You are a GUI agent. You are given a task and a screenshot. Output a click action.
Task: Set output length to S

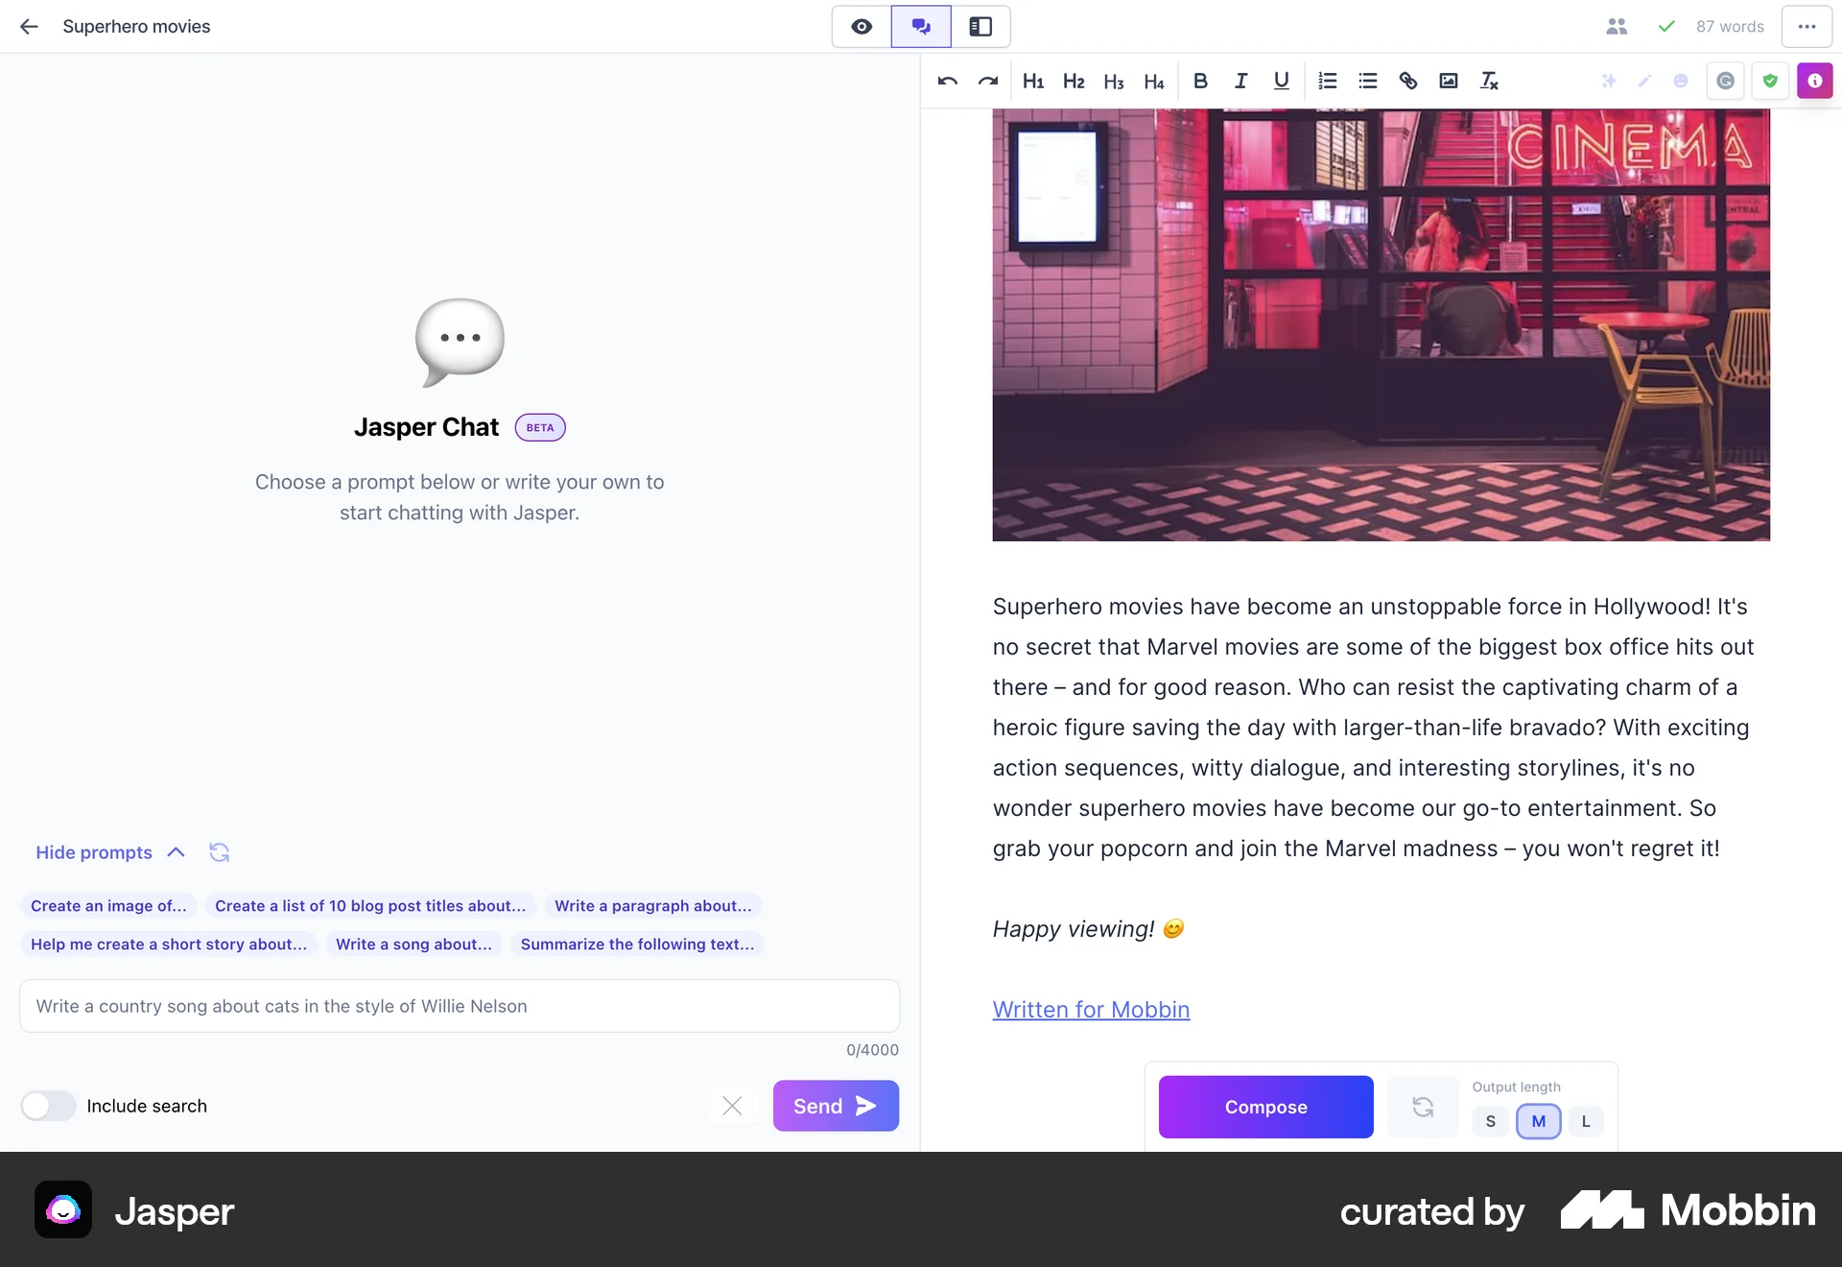(1490, 1121)
